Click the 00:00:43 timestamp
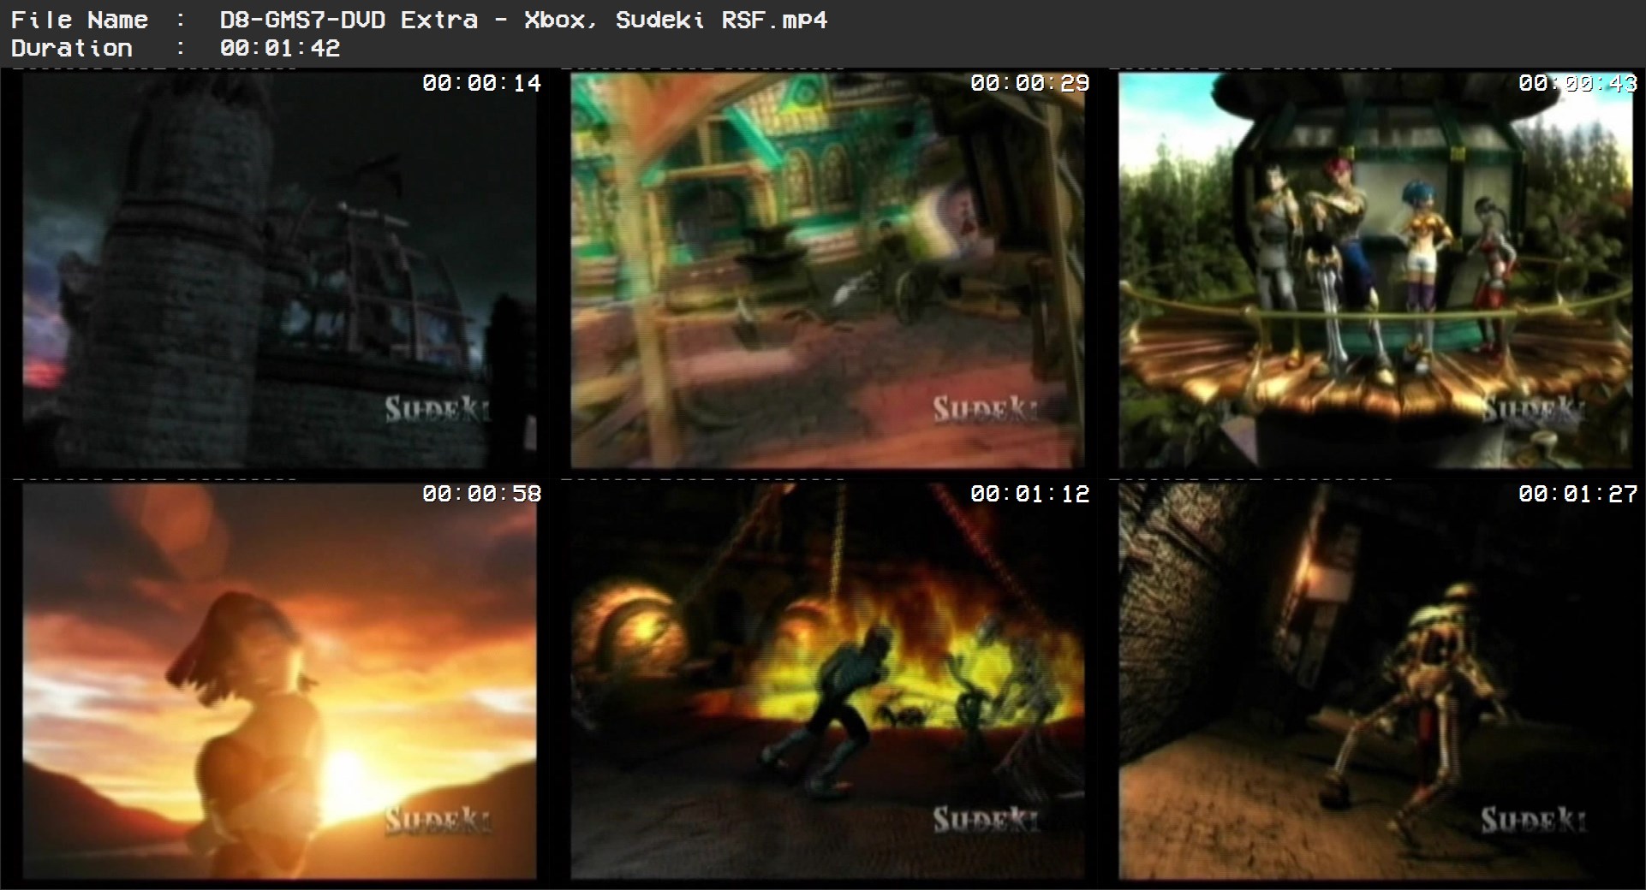The height and width of the screenshot is (890, 1646). (1577, 83)
